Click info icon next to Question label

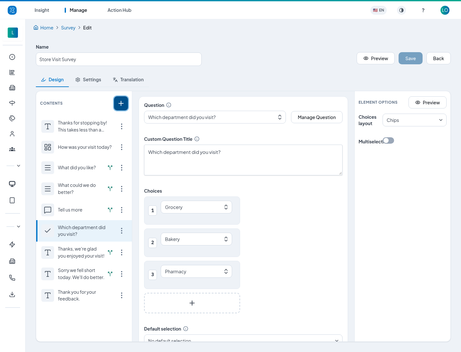coord(169,105)
